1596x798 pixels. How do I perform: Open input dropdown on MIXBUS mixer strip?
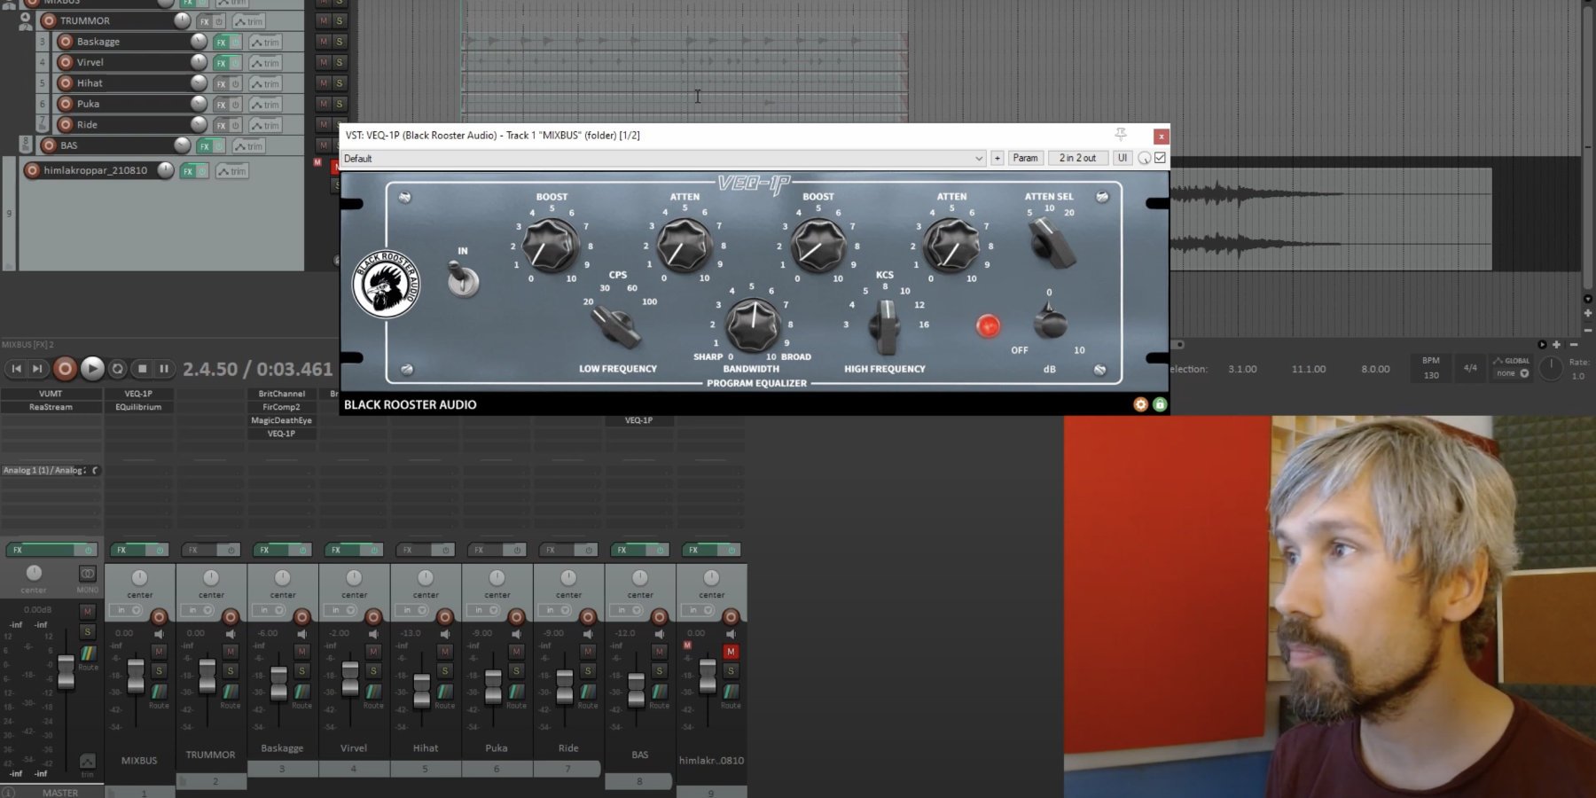[126, 610]
